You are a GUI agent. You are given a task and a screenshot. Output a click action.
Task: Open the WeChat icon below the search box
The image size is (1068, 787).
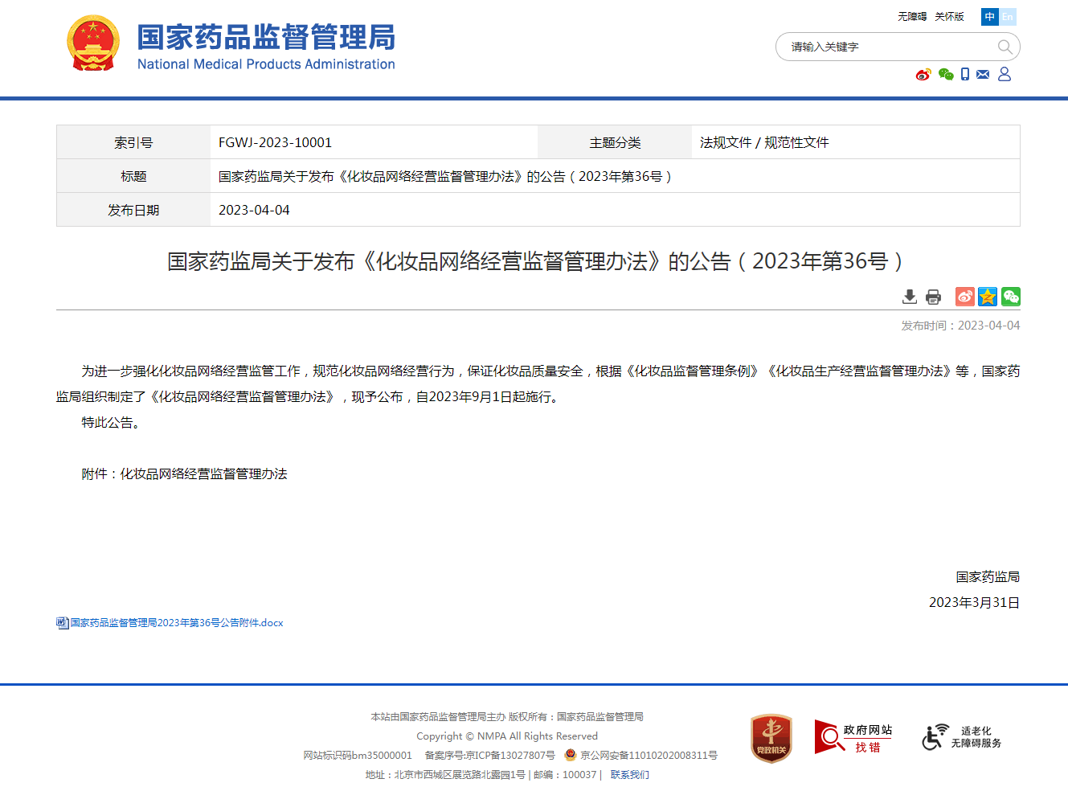coord(944,74)
